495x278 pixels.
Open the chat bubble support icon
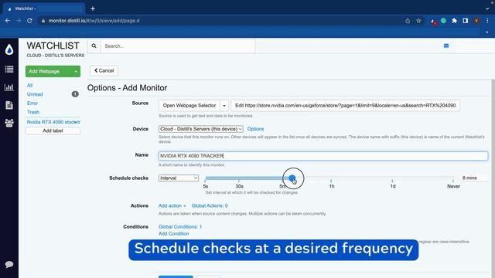pos(9,264)
